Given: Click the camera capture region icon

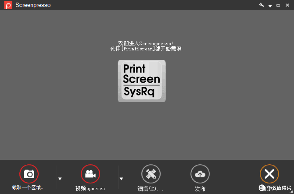Looking at the screenshot, I should coord(29,174).
